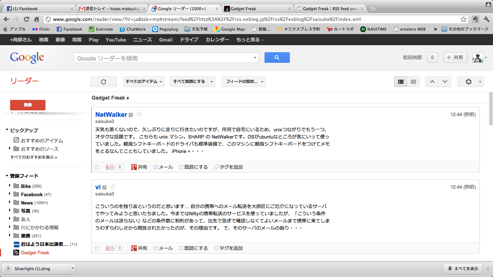Open NetWalker original page arrow icon

tap(131, 115)
